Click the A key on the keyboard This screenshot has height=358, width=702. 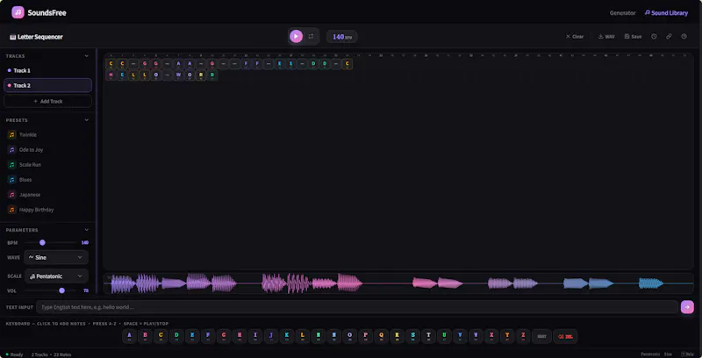129,336
